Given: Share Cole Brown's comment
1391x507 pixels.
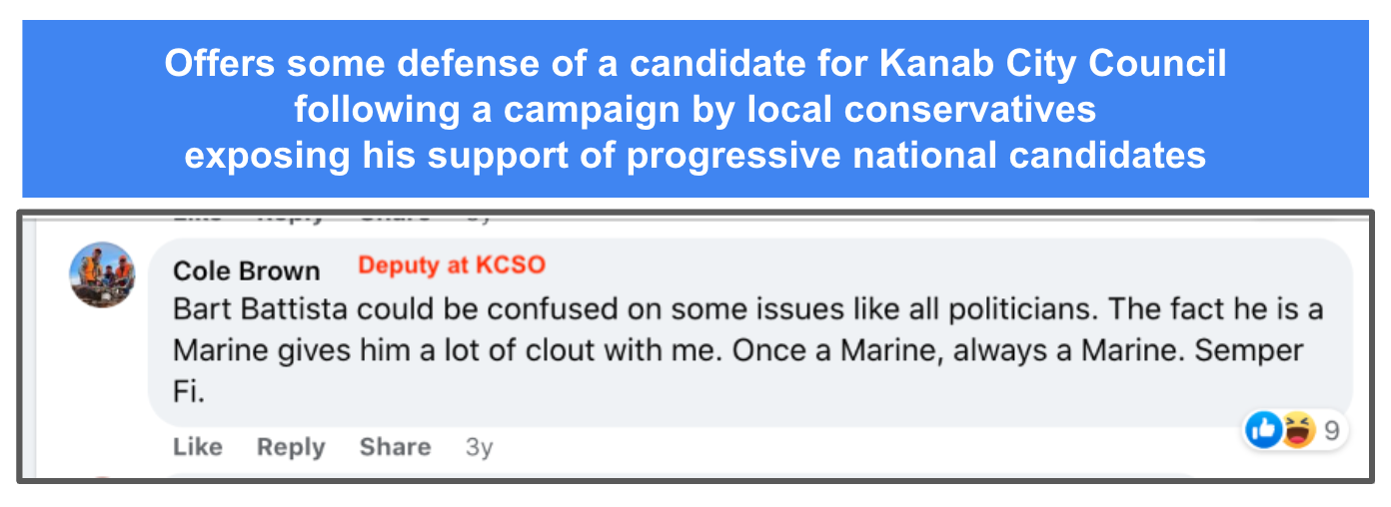Looking at the screenshot, I should point(395,447).
